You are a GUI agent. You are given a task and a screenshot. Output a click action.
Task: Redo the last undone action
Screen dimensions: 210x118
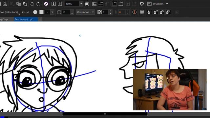click(38, 4)
